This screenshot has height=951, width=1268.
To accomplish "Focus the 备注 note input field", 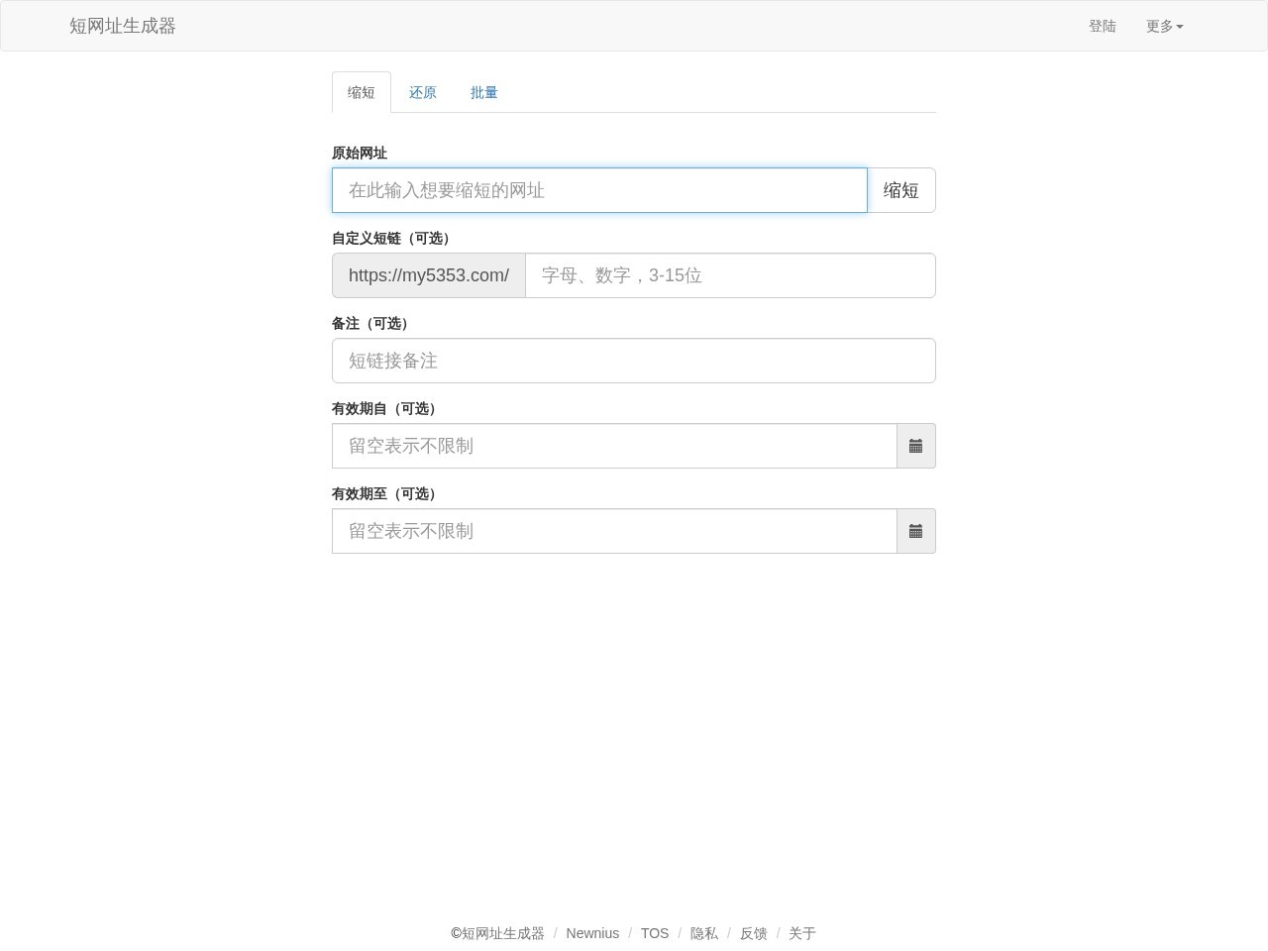I will tap(634, 361).
